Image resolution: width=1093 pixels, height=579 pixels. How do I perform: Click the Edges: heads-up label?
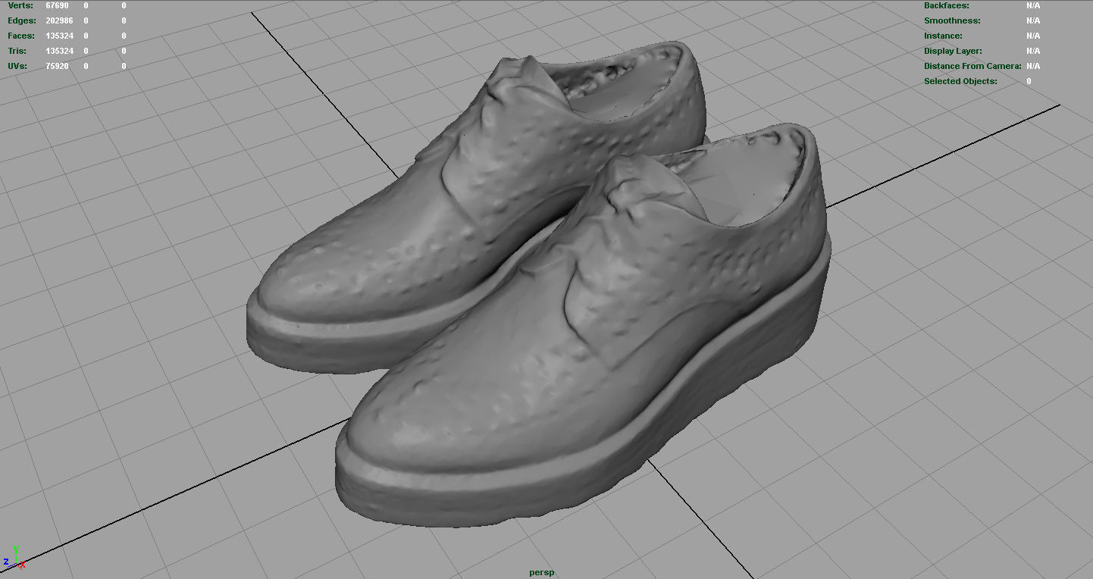click(21, 20)
